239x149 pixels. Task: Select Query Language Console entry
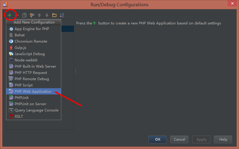(33, 110)
